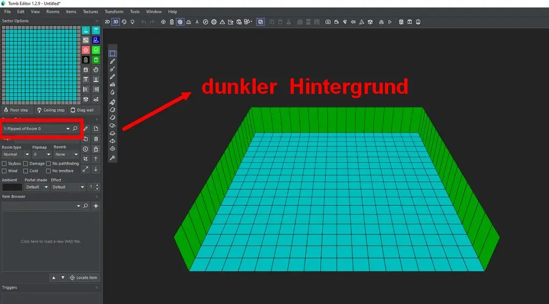Click the search room magnifier icon
The height and width of the screenshot is (304, 549).
75,129
